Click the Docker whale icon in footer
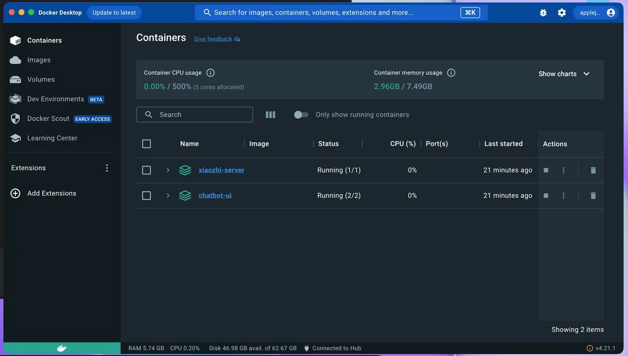Screen dimensions: 628x356 tap(62, 348)
